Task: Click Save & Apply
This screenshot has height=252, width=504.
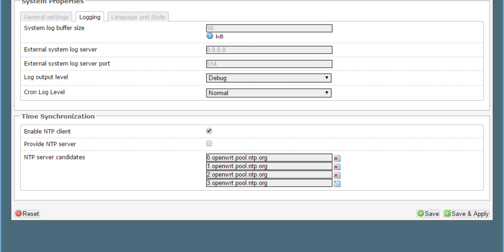Action: 466,214
